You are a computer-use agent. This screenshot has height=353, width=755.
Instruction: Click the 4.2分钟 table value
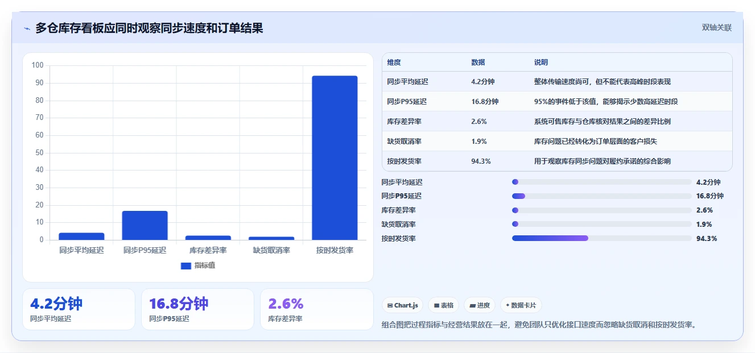click(x=482, y=82)
